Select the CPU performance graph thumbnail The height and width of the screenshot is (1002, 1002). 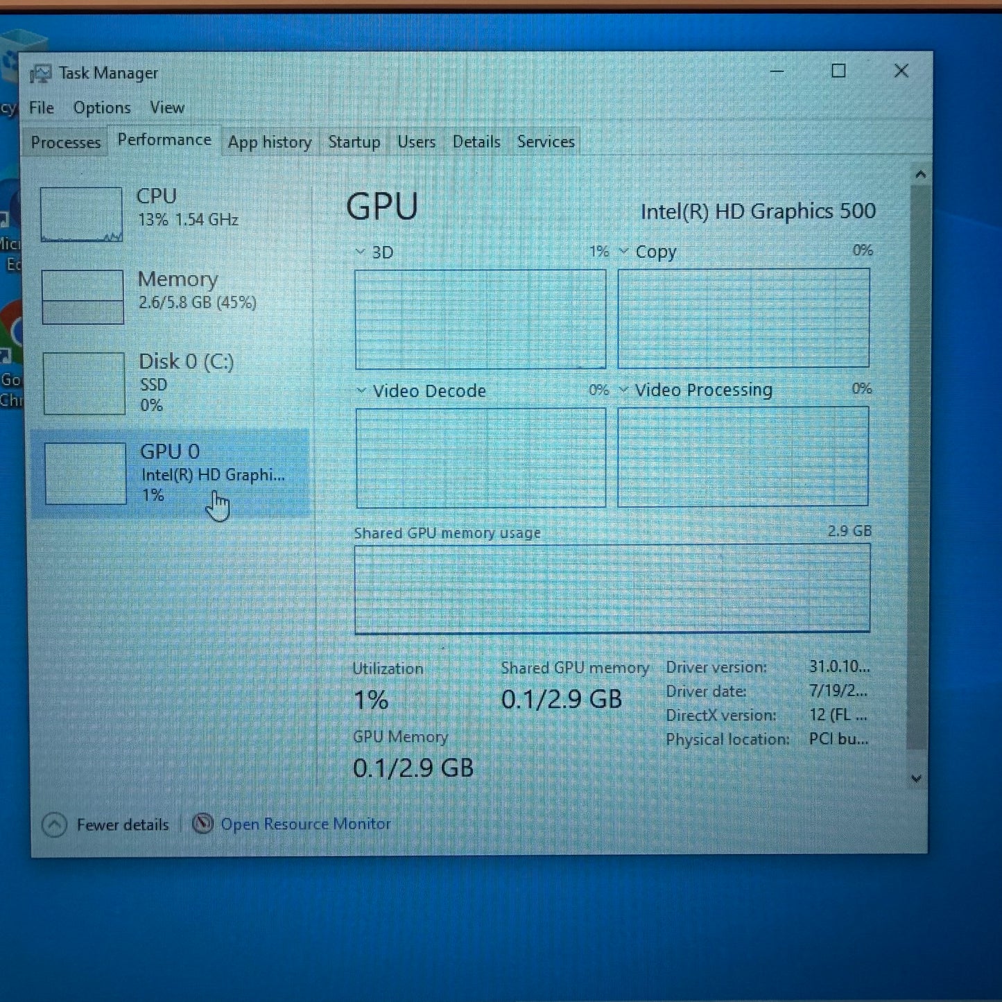(x=81, y=214)
